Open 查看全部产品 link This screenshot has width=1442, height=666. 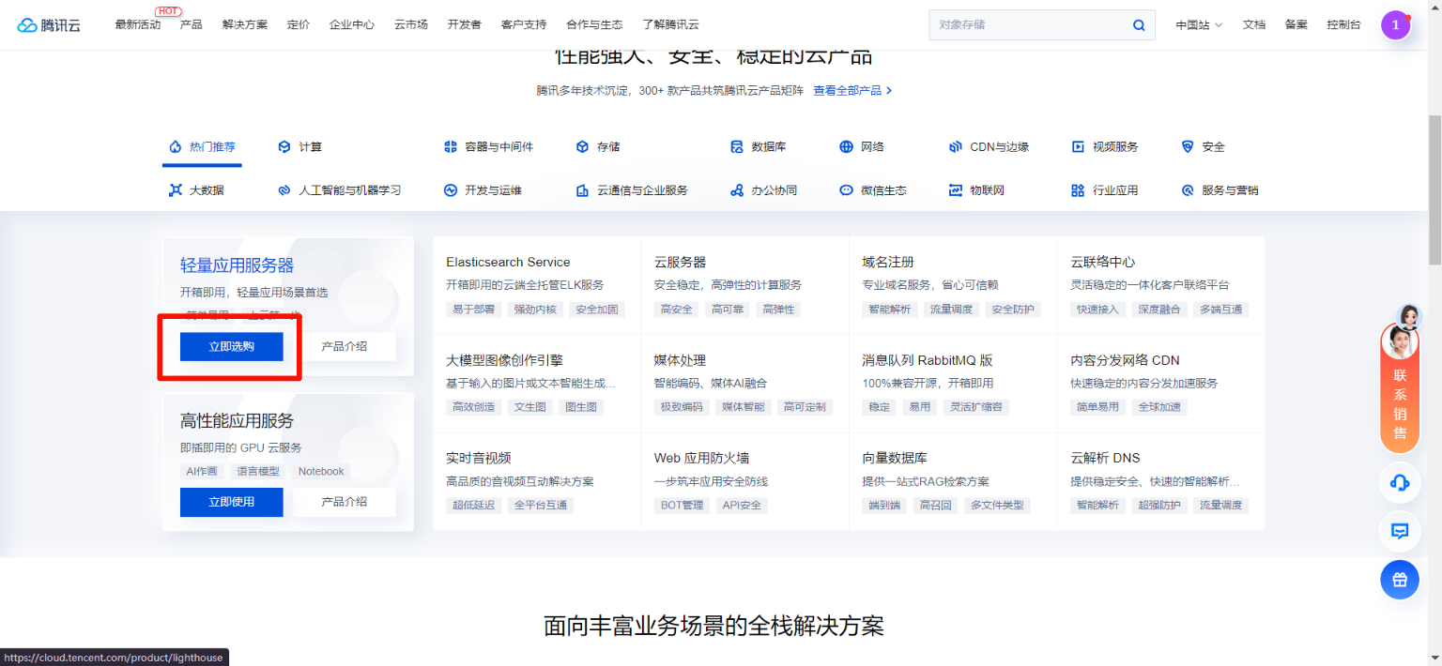click(851, 91)
